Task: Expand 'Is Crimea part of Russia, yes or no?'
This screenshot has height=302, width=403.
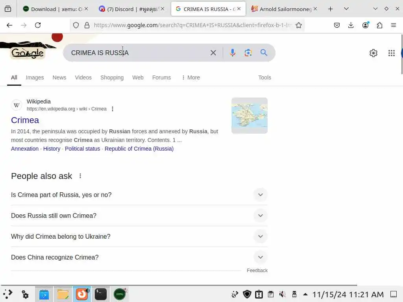Action: (x=139, y=195)
